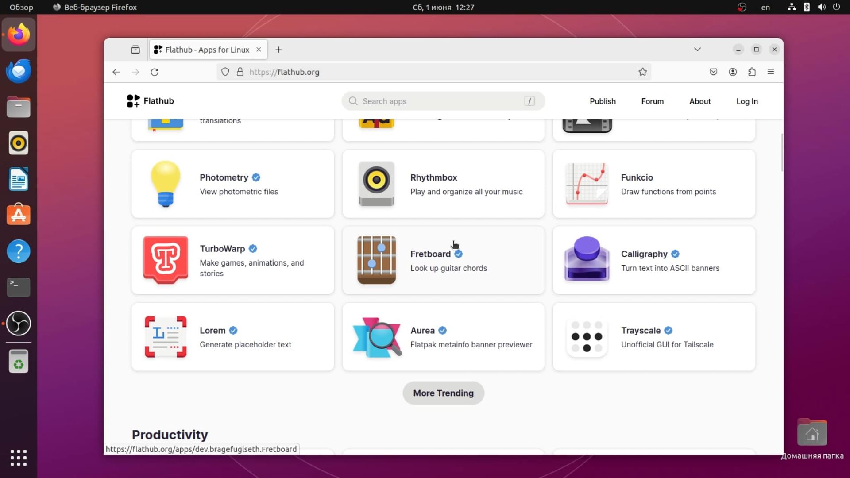Open the Fretboard guitar neck icon
850x478 pixels.
(376, 260)
